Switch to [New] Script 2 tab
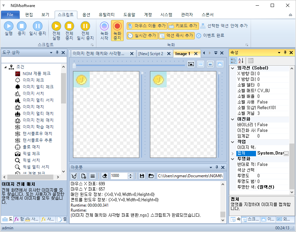 click(151, 54)
